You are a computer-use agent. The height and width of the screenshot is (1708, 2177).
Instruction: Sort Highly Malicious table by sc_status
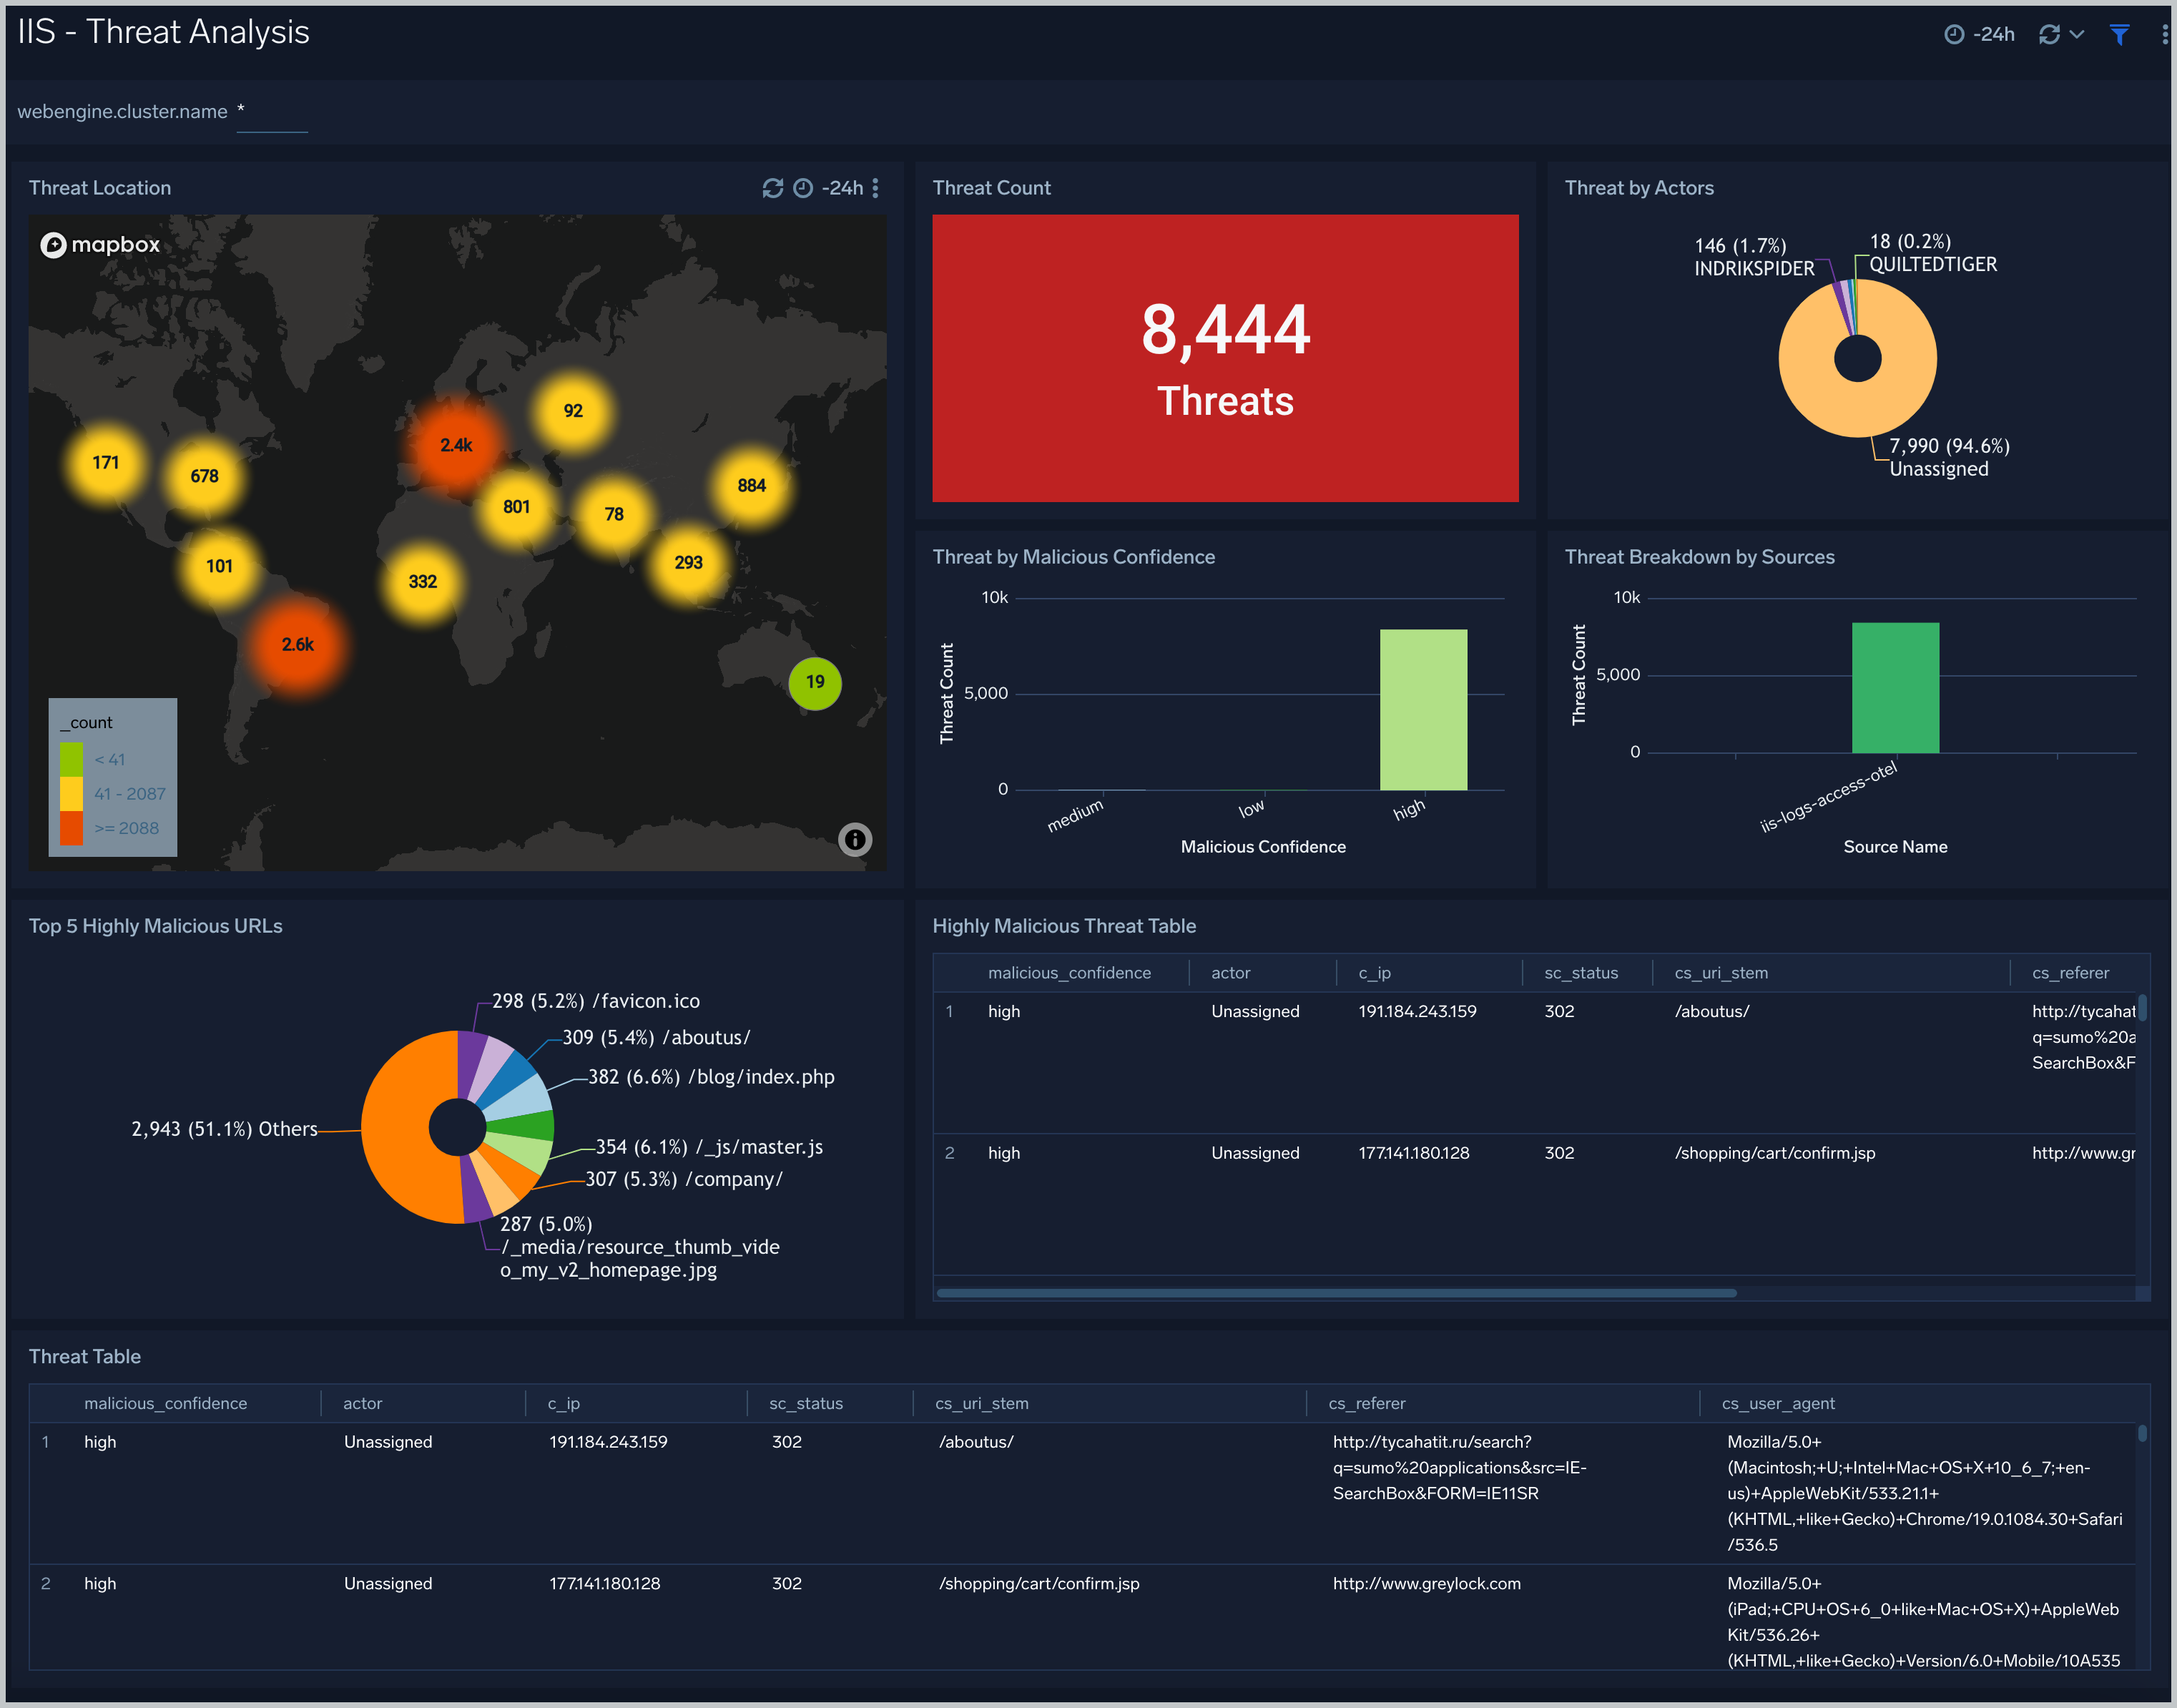(1580, 973)
